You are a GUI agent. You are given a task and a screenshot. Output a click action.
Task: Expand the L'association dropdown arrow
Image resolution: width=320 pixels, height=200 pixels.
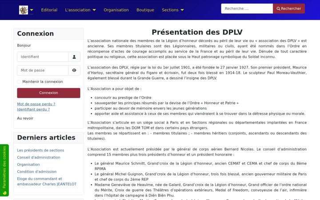tap(94, 10)
